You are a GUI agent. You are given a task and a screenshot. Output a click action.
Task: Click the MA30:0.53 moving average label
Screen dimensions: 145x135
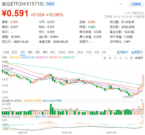point(55,58)
